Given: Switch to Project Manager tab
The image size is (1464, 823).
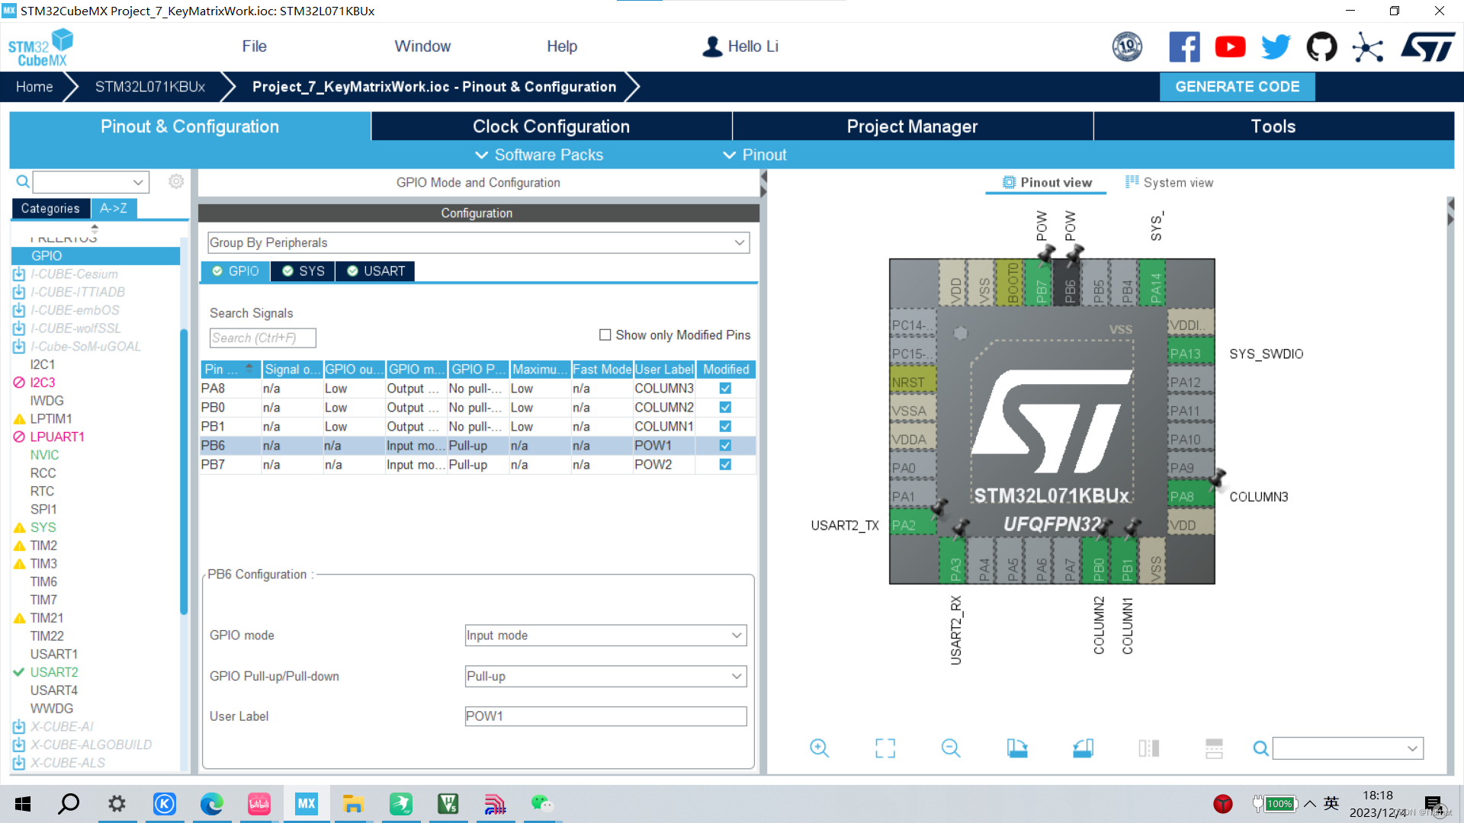Looking at the screenshot, I should 912,126.
